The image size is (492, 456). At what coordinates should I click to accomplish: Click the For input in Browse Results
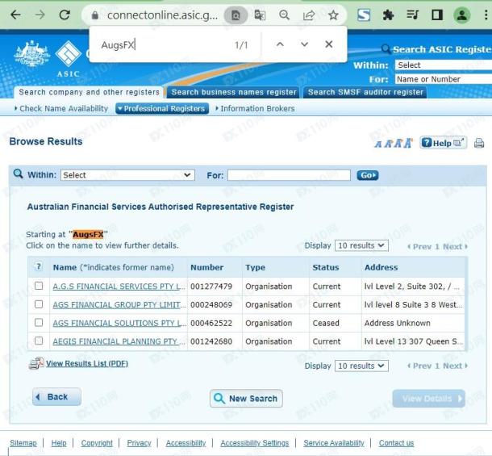coord(289,175)
